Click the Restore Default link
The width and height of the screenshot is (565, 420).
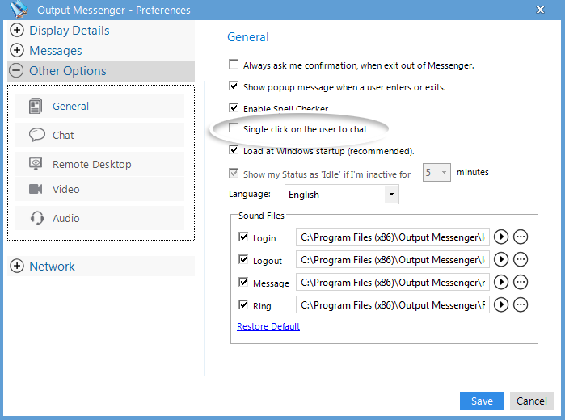[268, 326]
